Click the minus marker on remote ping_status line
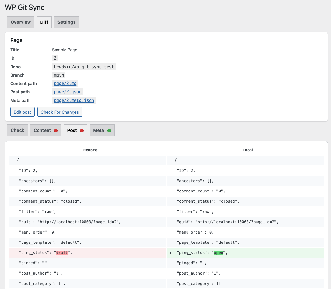The image size is (331, 289). point(13,253)
